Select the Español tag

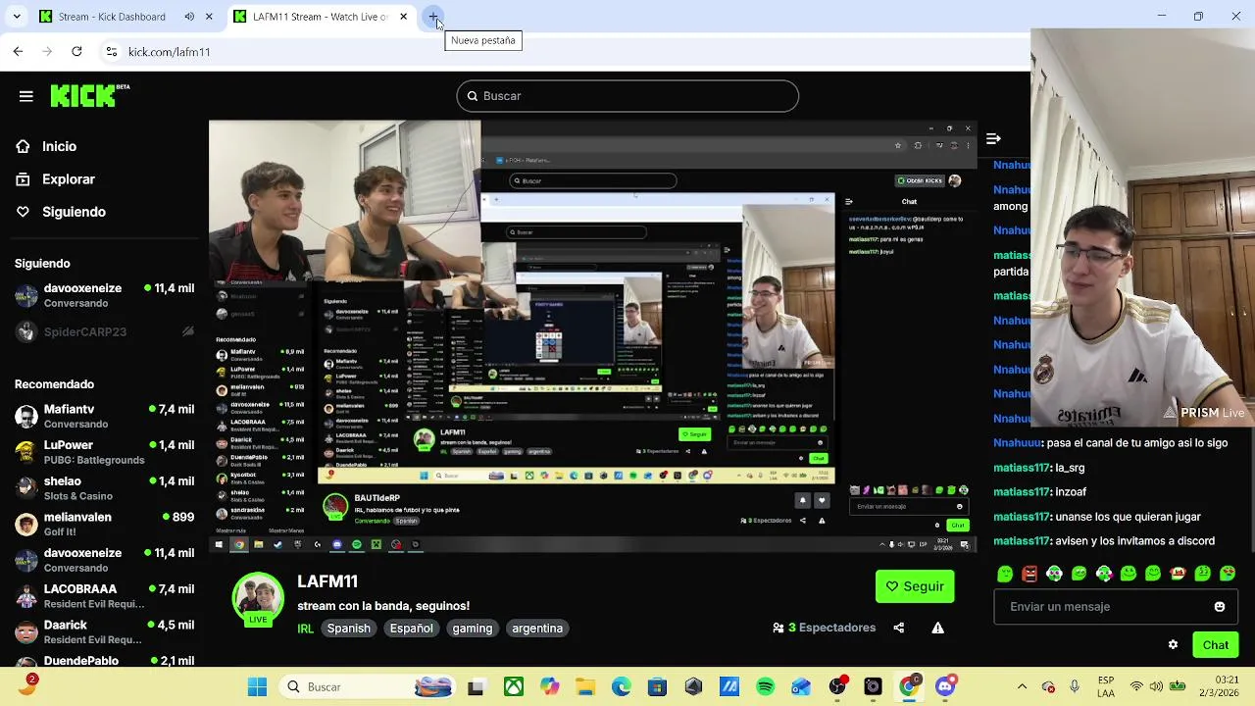click(412, 629)
